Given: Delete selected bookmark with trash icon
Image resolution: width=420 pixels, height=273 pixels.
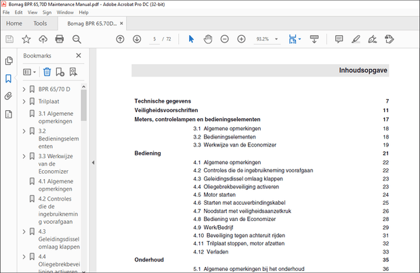Looking at the screenshot, I should 47,72.
